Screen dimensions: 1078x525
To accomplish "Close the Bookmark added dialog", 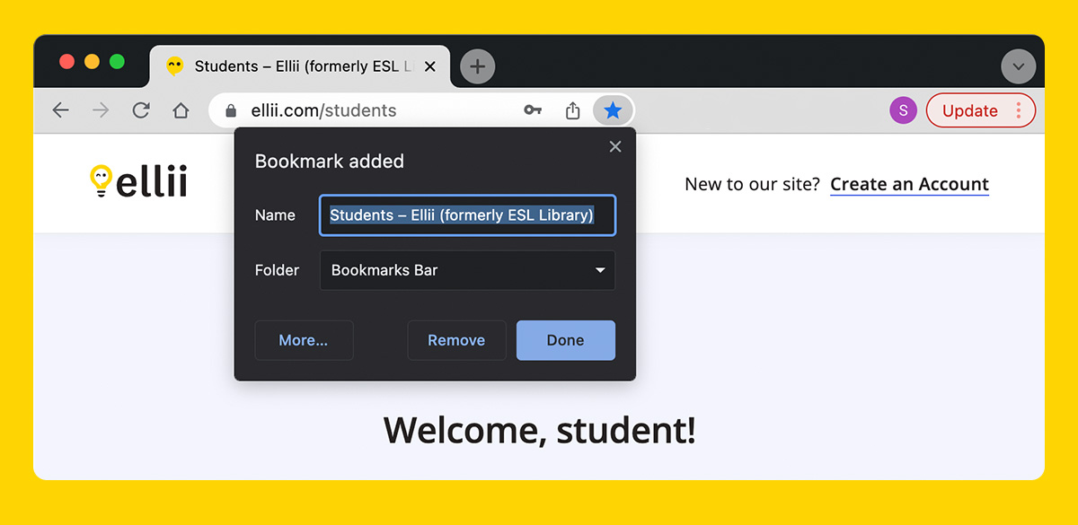I will 615,146.
